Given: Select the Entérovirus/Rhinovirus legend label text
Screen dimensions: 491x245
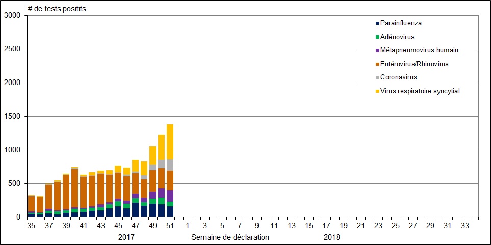Looking at the screenshot, I should tap(415, 64).
